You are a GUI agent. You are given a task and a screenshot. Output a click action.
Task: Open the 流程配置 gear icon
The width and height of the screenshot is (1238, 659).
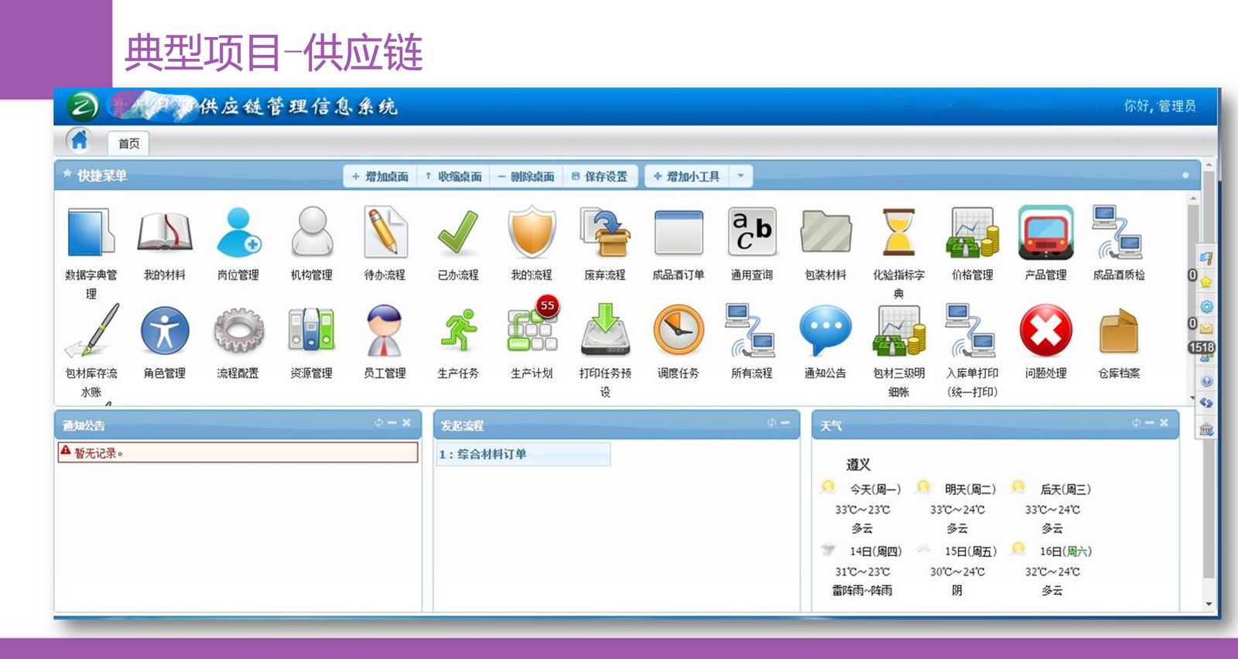238,330
